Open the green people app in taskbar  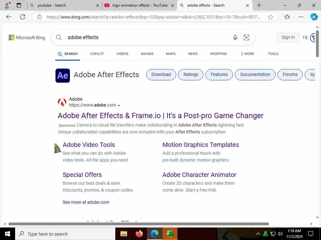170,234
